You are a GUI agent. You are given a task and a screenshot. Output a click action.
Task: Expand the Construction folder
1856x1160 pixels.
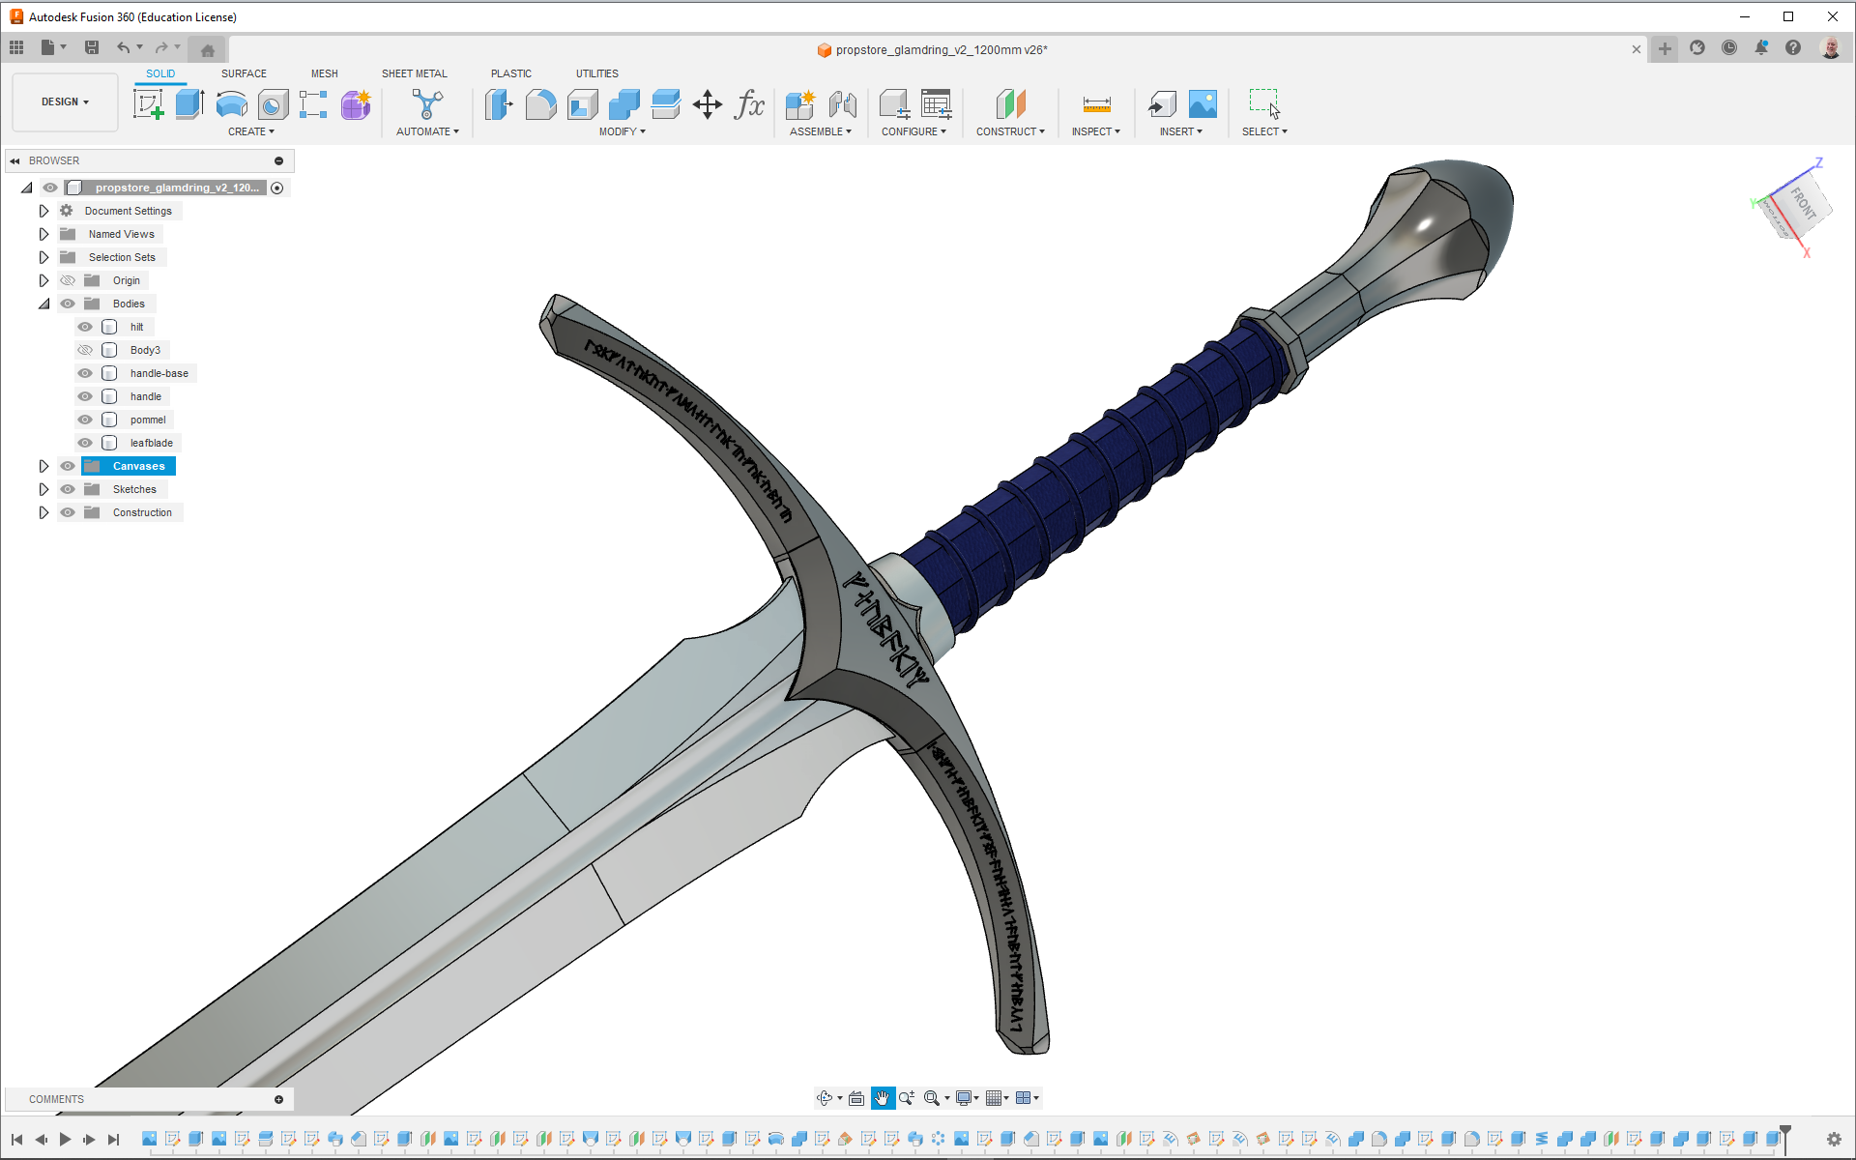(x=43, y=512)
